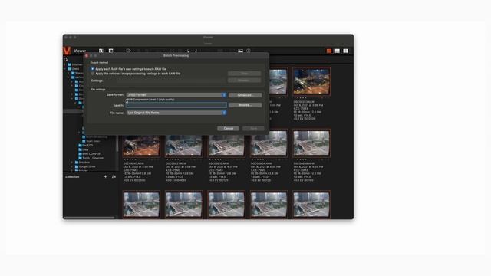Click into the Save in path field

[x=176, y=105]
